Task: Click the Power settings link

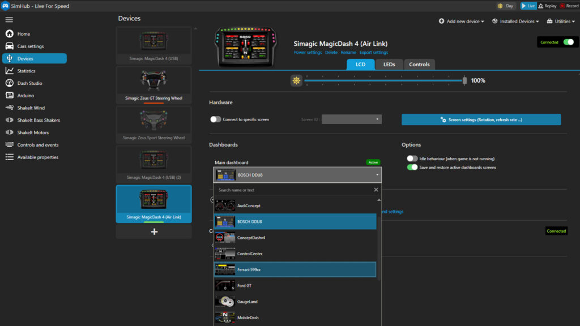Action: (308, 53)
